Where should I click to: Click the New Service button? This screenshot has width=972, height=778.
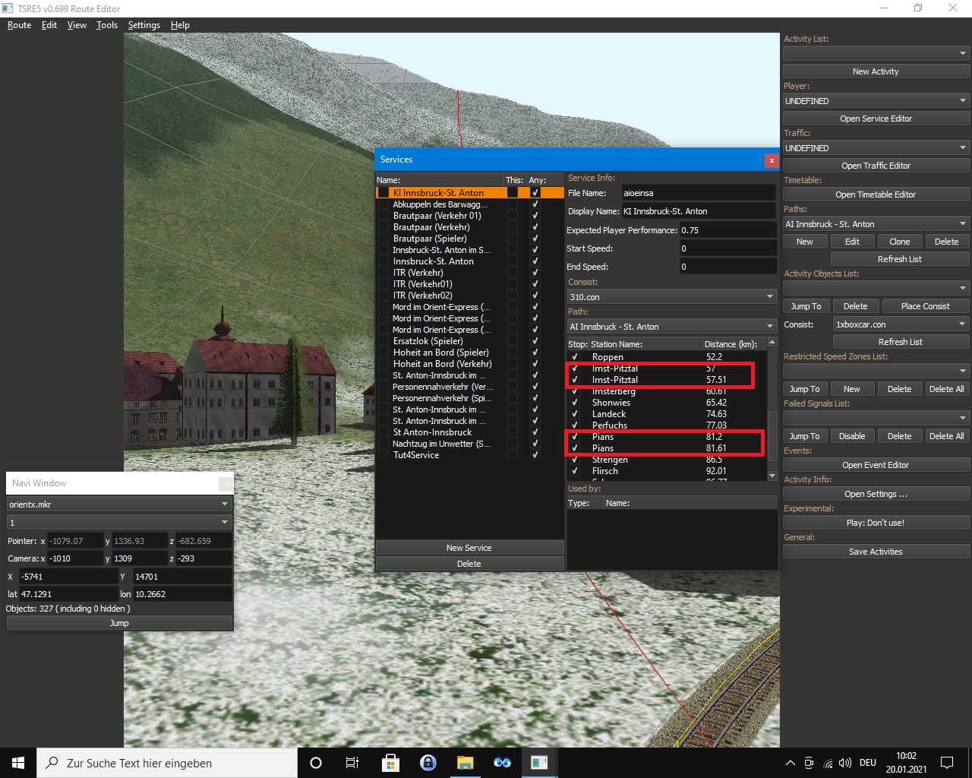469,548
